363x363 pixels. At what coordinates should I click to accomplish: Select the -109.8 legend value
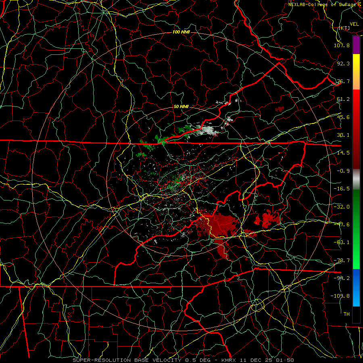coord(340,296)
